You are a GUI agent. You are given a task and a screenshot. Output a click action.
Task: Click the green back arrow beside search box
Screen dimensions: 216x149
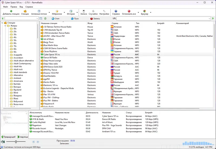tap(2, 18)
